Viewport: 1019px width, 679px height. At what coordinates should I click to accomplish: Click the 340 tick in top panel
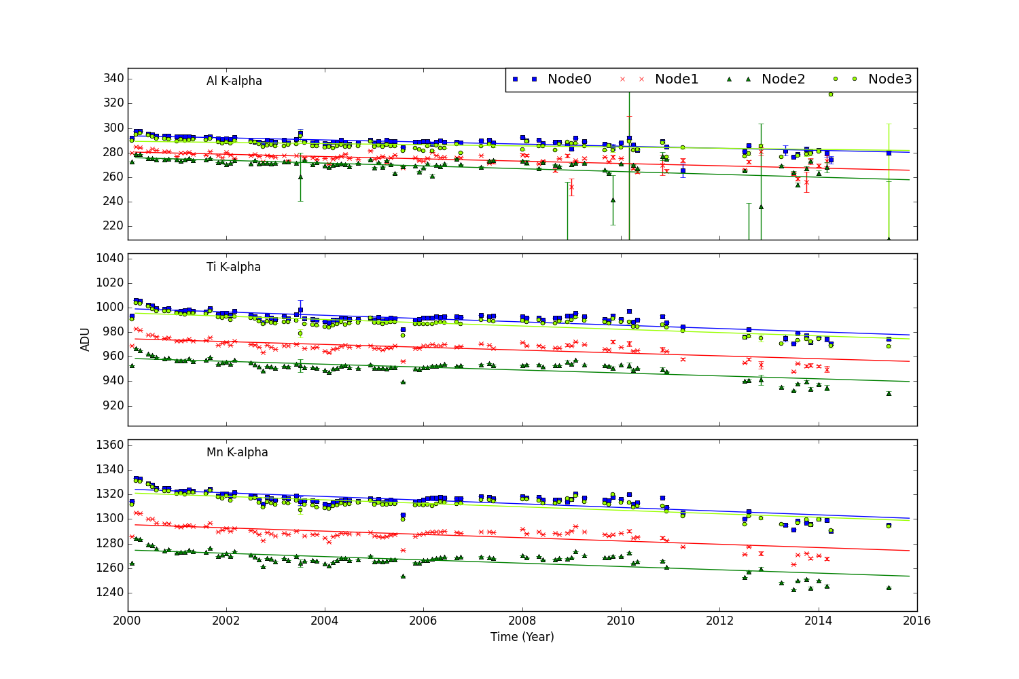113,79
